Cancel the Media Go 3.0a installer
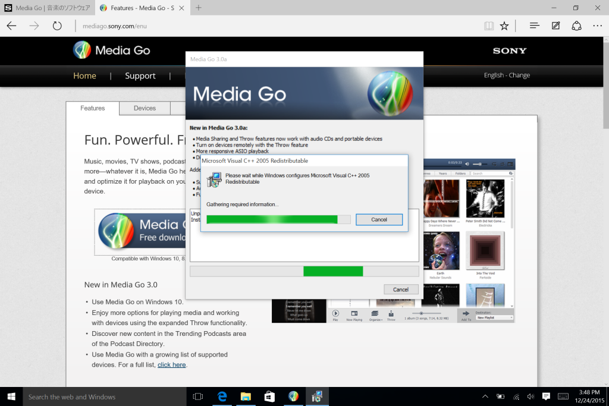609x406 pixels. point(401,289)
